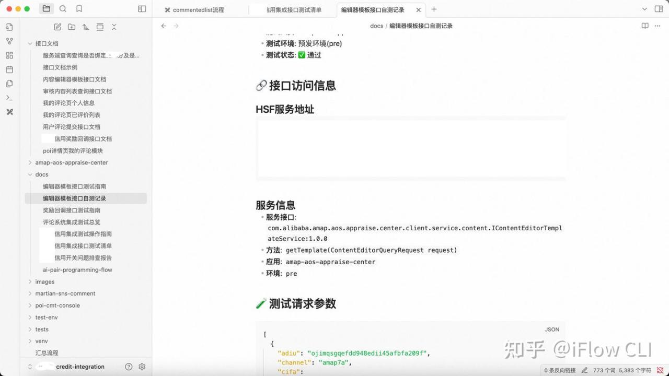The image size is (669, 376).
Task: Open the search panel in left sidebar
Action: 63,9
